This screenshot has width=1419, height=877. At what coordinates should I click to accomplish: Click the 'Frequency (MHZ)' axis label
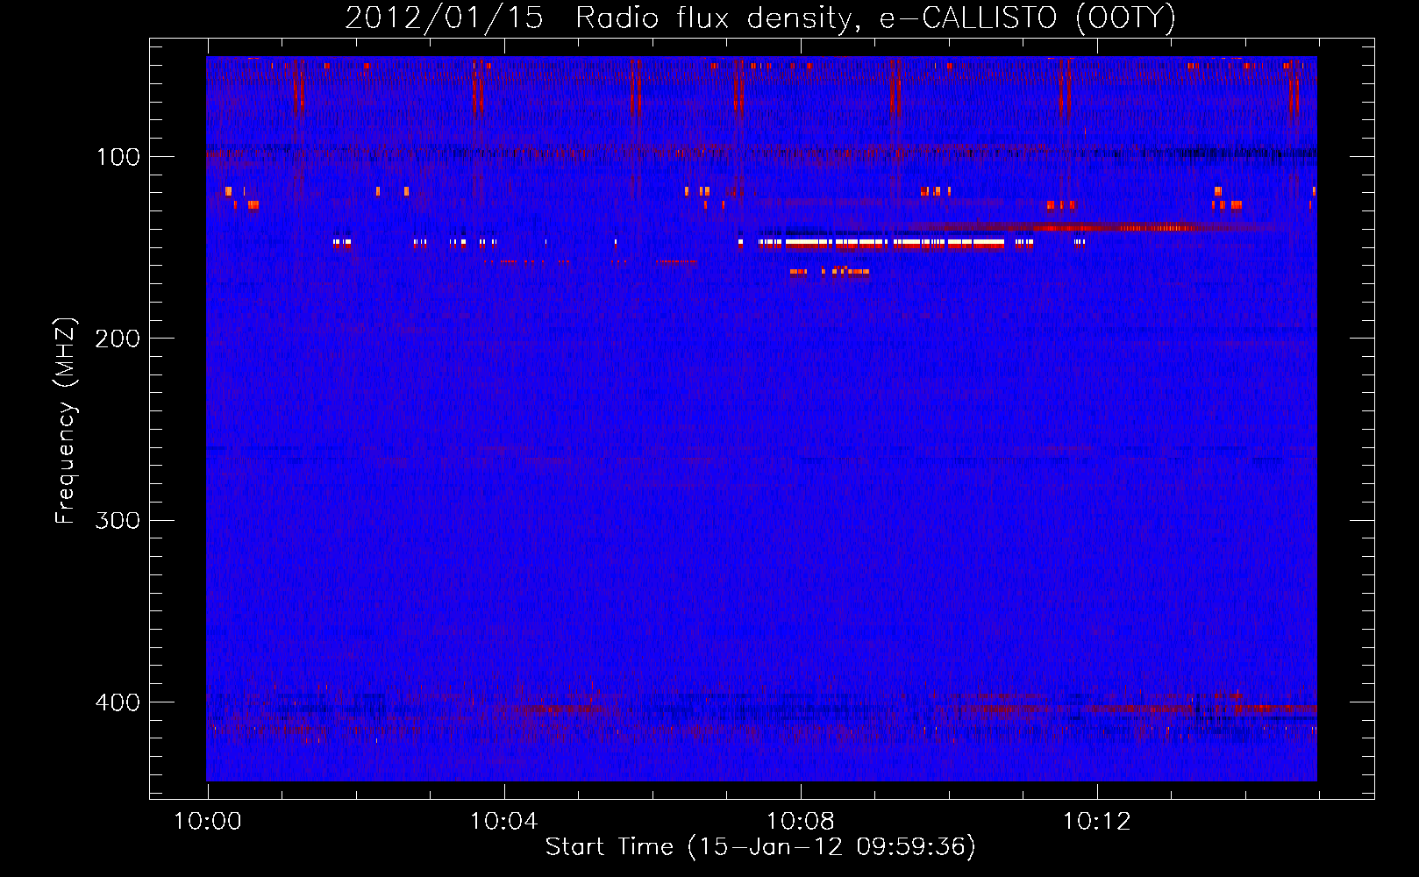(66, 421)
